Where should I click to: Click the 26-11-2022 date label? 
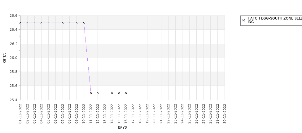tap(196, 114)
